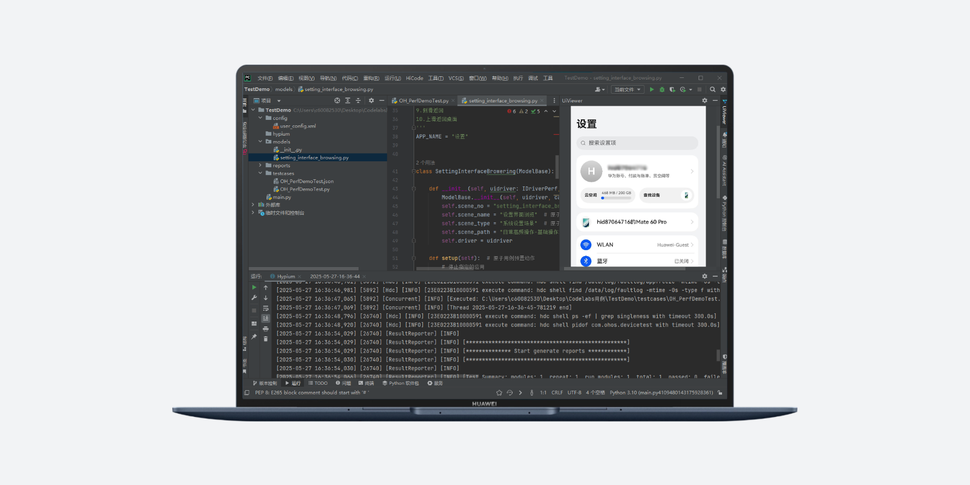Toggle scroll-to-end in run console
The width and height of the screenshot is (970, 485).
265,318
